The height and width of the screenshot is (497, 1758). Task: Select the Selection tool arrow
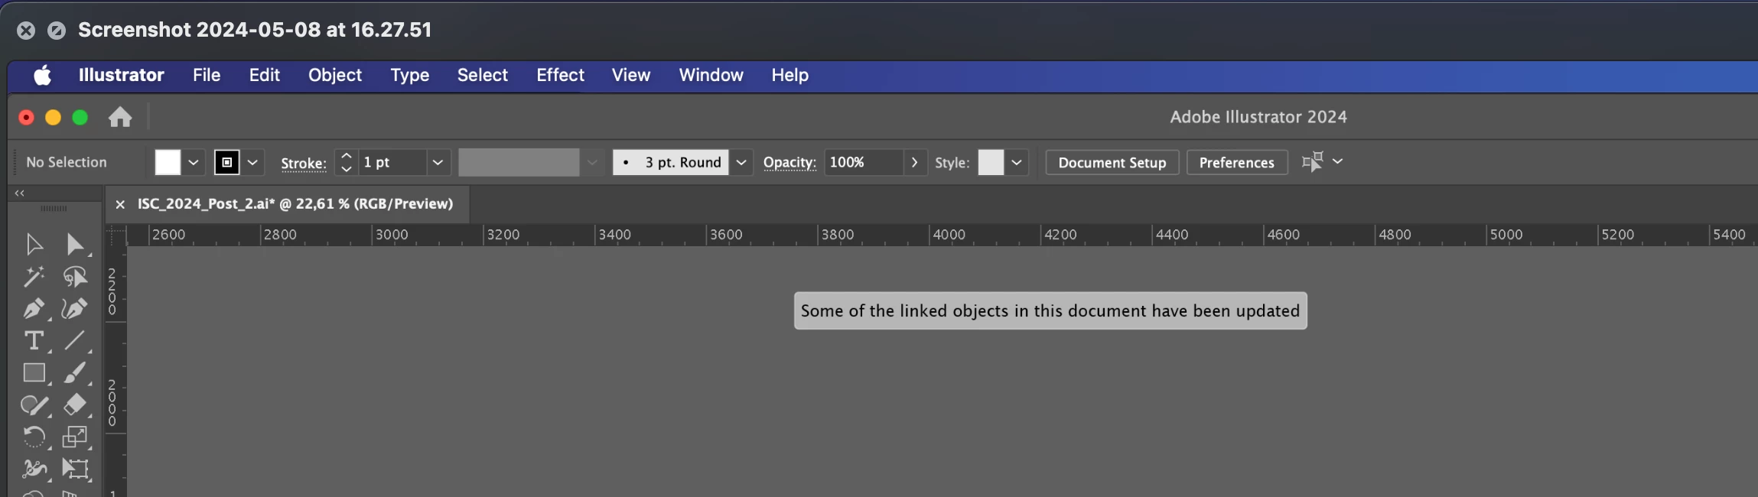(34, 245)
